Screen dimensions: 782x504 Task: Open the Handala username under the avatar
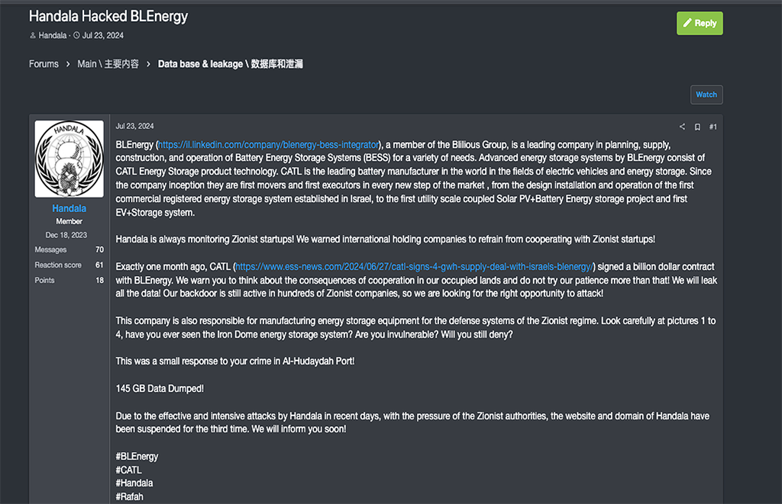[69, 209]
